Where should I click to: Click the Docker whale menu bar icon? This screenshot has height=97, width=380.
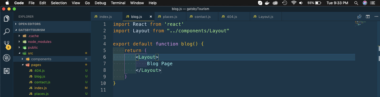(x=268, y=3)
